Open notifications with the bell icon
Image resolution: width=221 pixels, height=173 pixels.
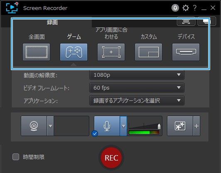click(x=175, y=8)
